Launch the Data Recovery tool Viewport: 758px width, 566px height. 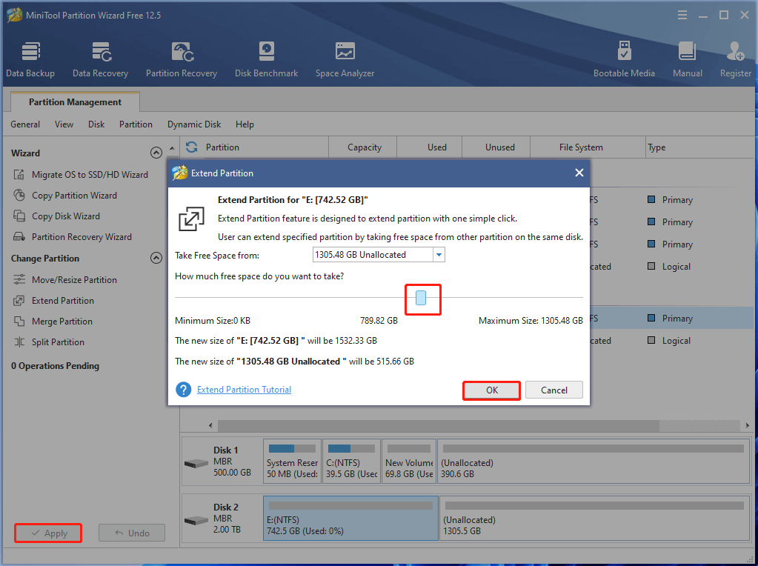[x=100, y=59]
